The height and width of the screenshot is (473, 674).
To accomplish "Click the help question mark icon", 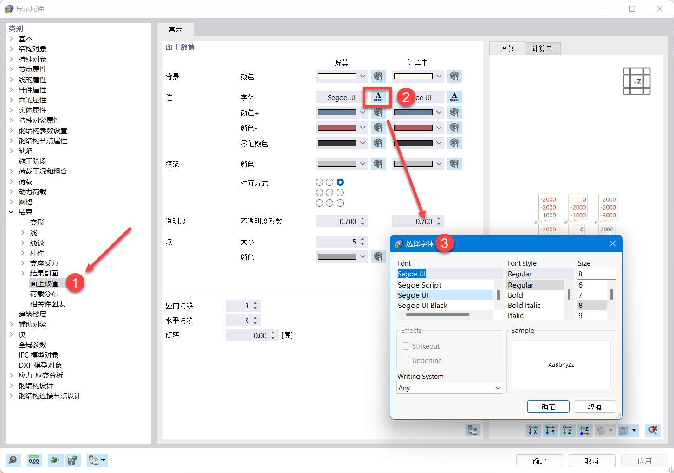I will point(13,460).
